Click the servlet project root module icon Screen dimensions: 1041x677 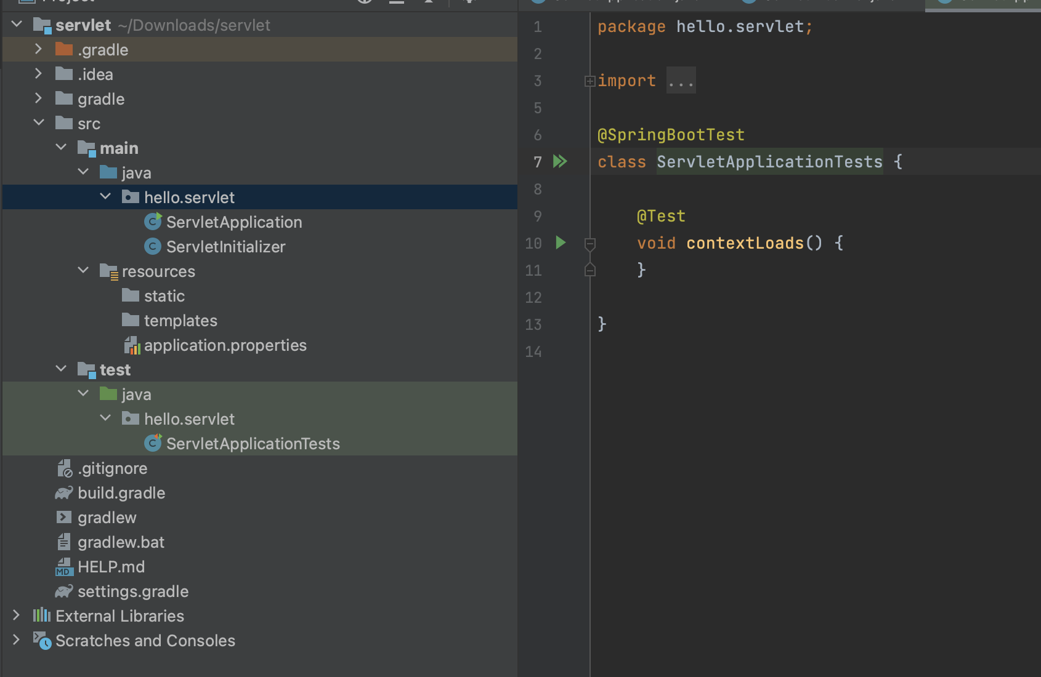tap(42, 26)
